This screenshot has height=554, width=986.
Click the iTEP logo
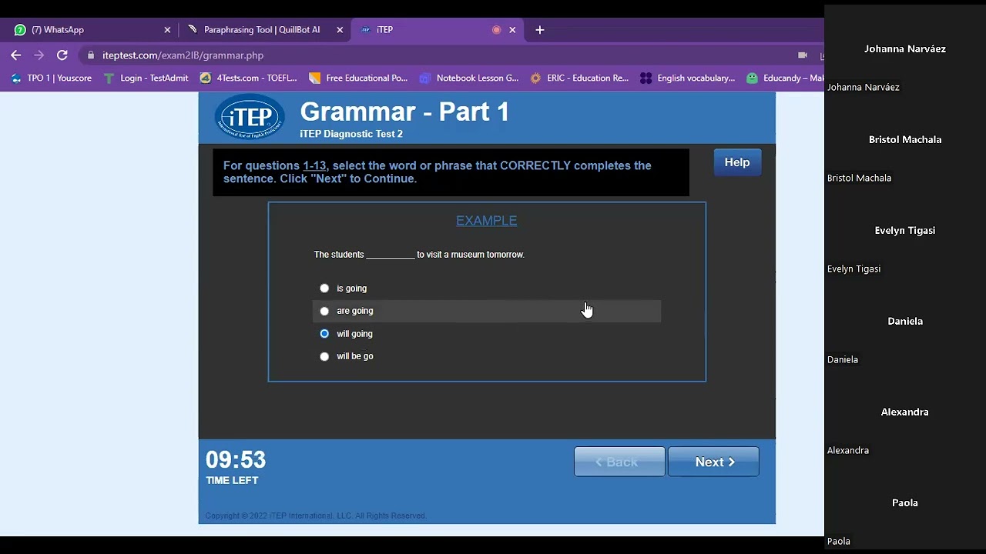click(250, 117)
